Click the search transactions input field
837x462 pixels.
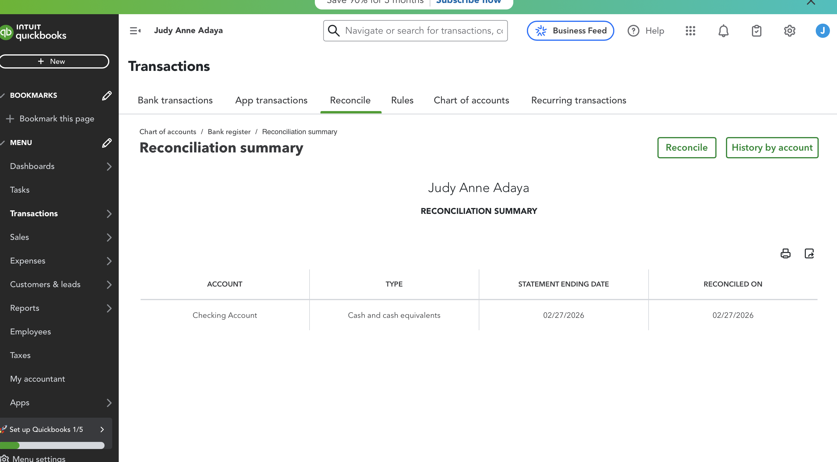tap(422, 31)
